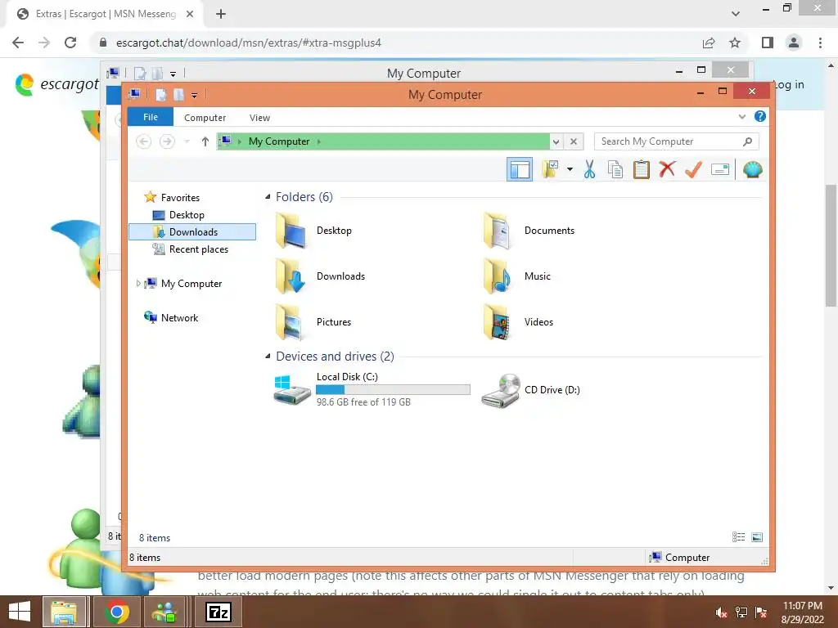Open the File ribbon tab
The image size is (838, 628).
point(151,117)
